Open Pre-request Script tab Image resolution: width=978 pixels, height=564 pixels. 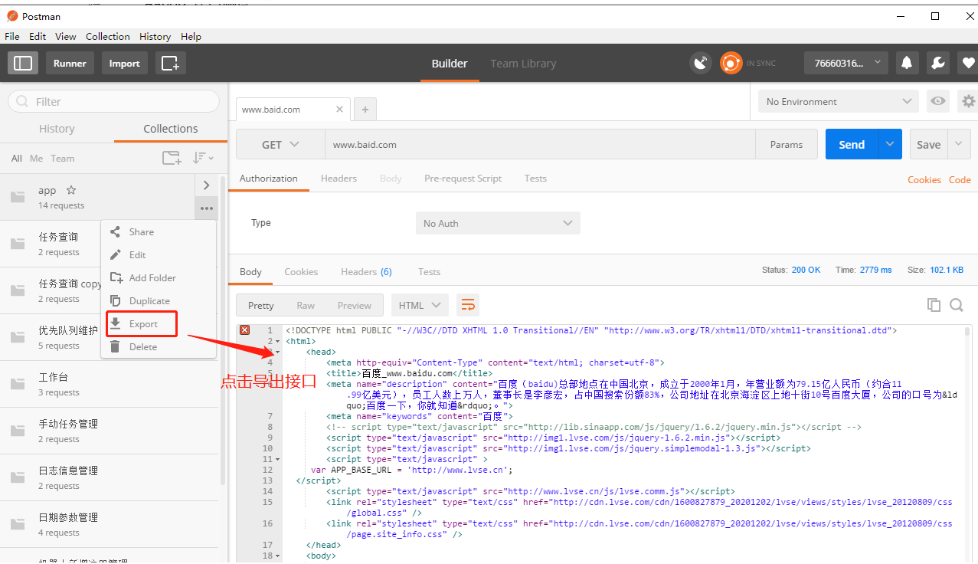coord(463,178)
